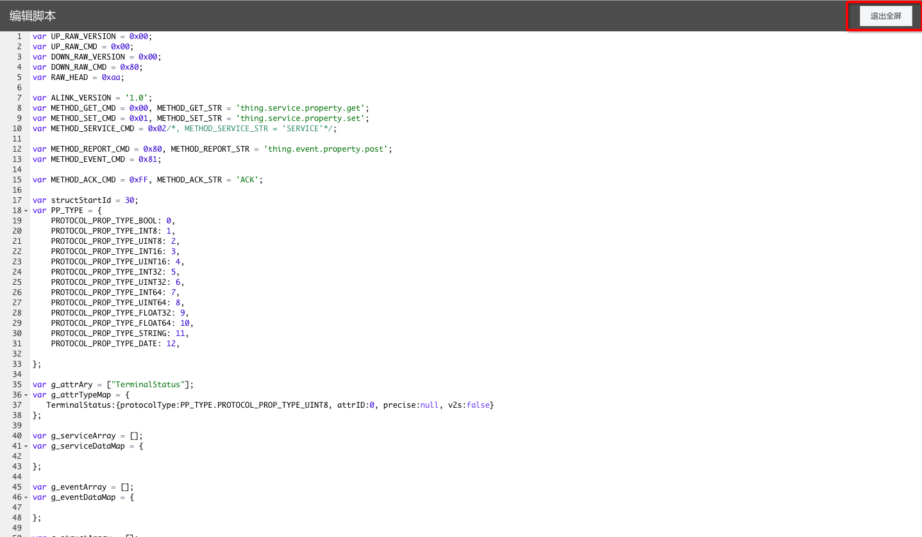Click on 'var DOWN_RAW_VERSION = 0x00;' text
Viewport: 922px width, 537px height.
(97, 57)
